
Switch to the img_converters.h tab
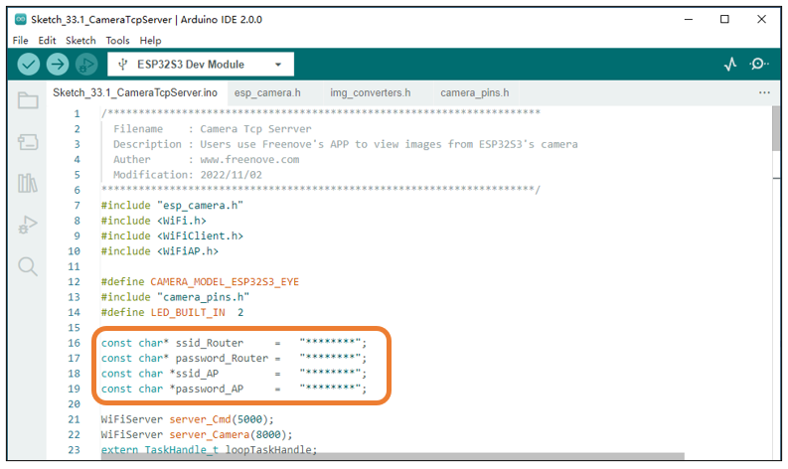[x=371, y=93]
